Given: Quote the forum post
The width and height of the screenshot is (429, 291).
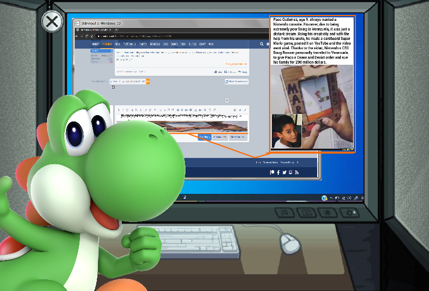Looking at the screenshot, I should (x=230, y=72).
